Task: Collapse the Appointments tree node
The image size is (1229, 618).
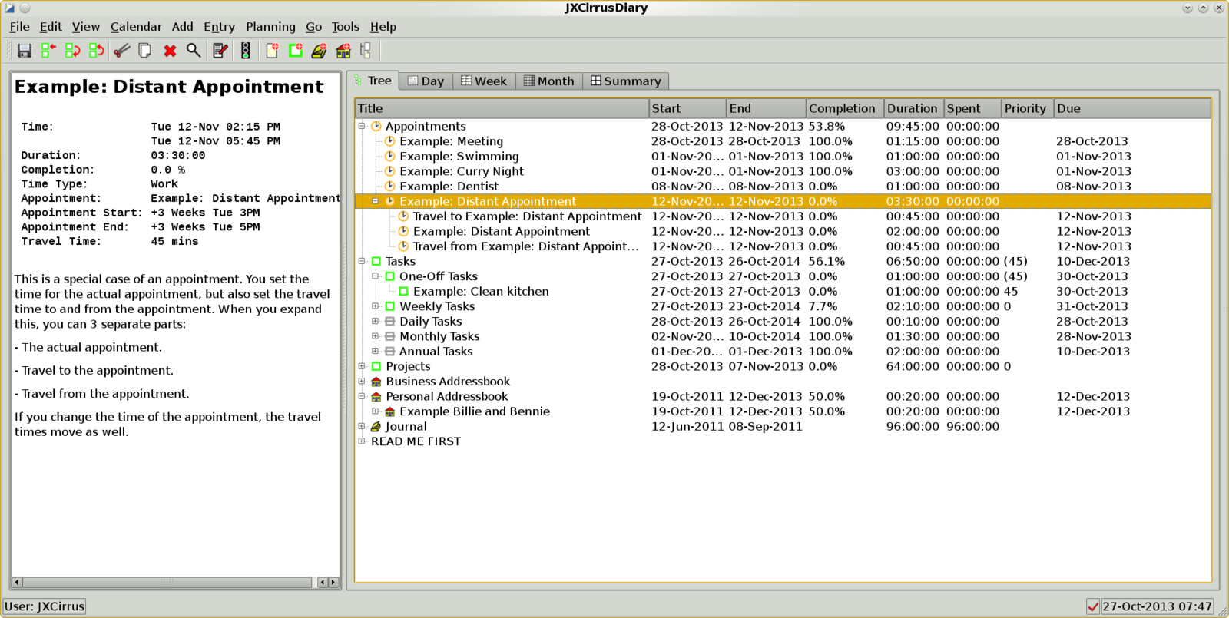Action: coord(362,127)
